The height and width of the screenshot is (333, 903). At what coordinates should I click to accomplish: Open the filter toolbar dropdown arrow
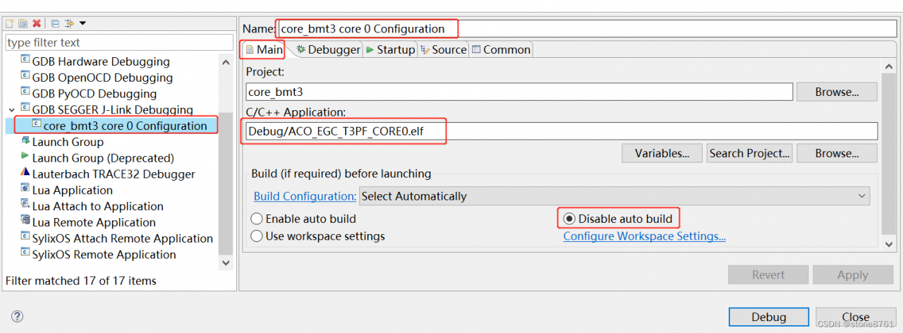pyautogui.click(x=83, y=24)
